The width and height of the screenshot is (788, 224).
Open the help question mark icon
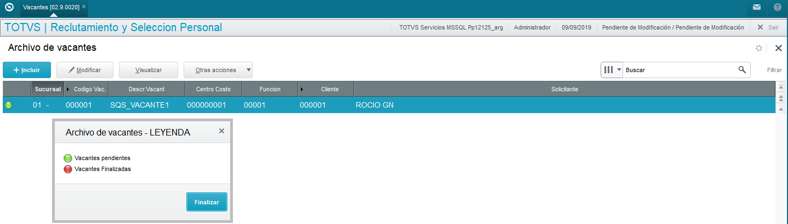778,8
